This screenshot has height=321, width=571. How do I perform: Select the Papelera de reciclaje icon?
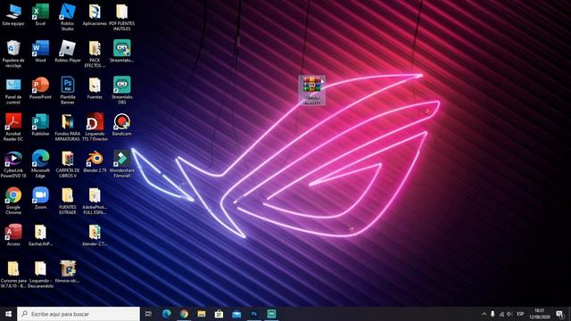tap(13, 53)
